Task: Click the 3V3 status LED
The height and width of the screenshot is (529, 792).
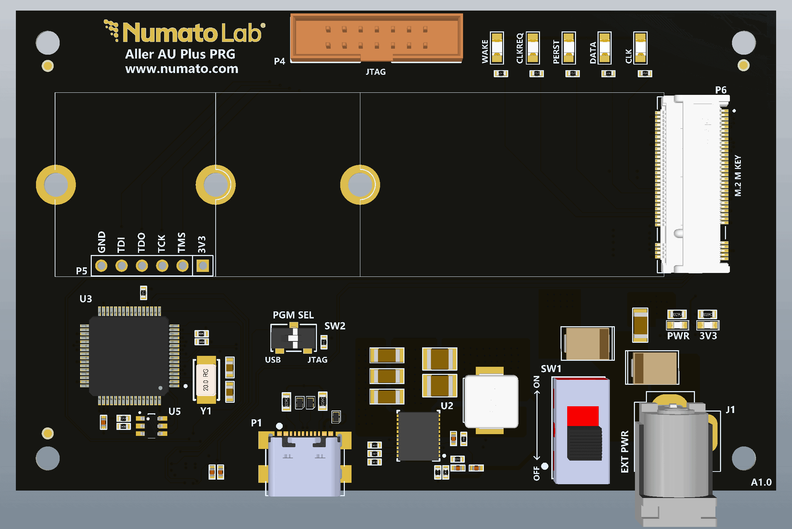Action: click(707, 325)
